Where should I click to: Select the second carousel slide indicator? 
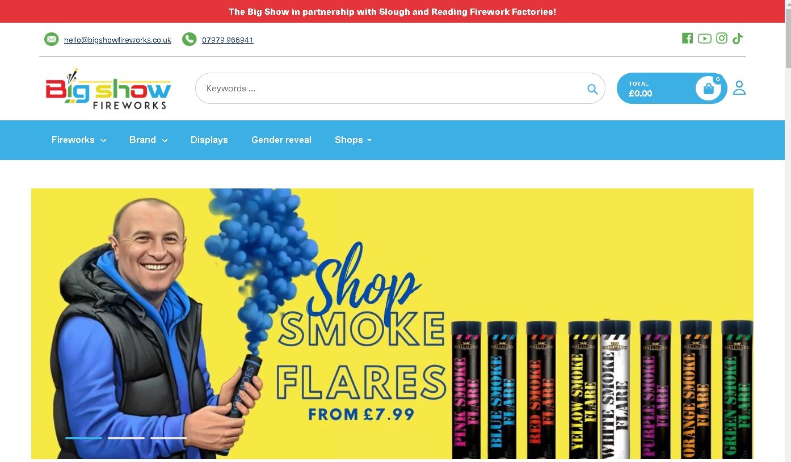(x=126, y=438)
